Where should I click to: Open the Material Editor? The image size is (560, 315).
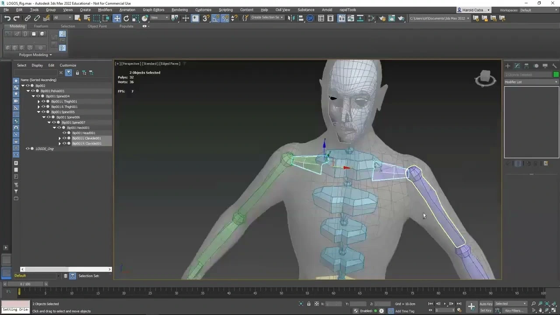(x=371, y=18)
